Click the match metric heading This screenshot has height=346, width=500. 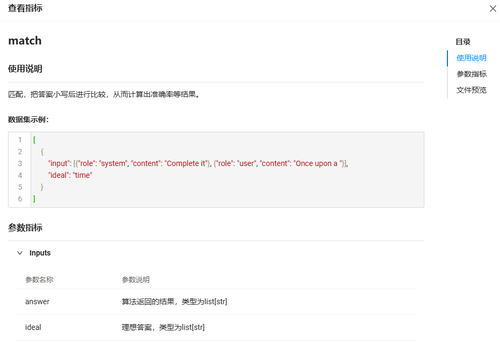tap(25, 41)
